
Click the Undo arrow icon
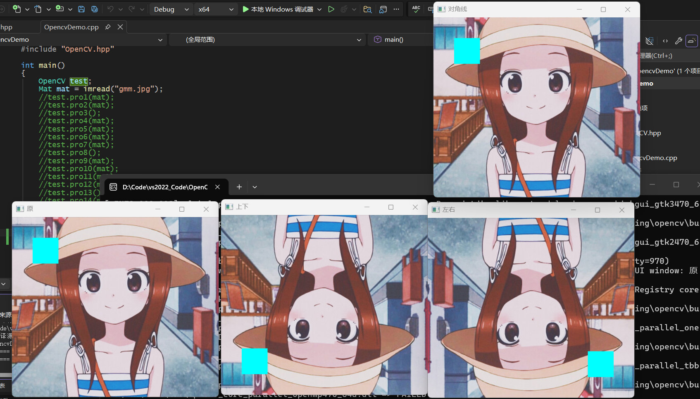[110, 9]
